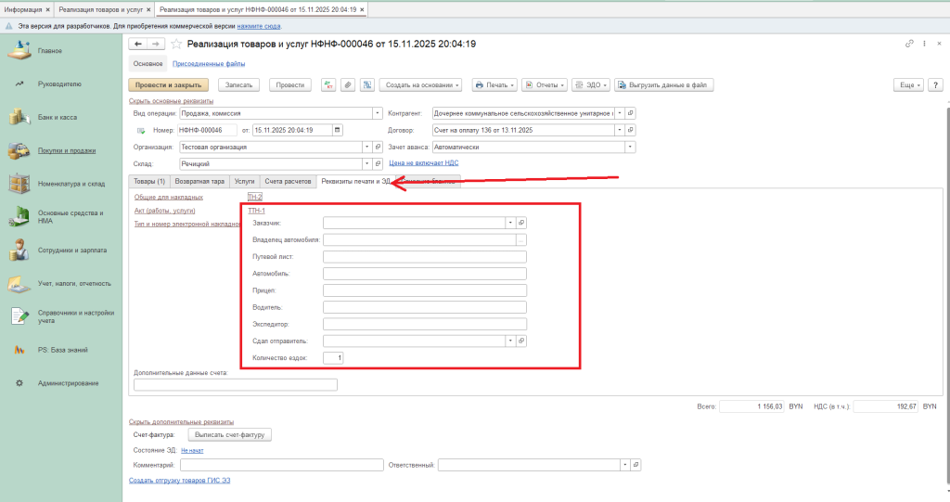This screenshot has height=502, width=950.
Task: Open calendar picker for the document date
Action: [337, 130]
